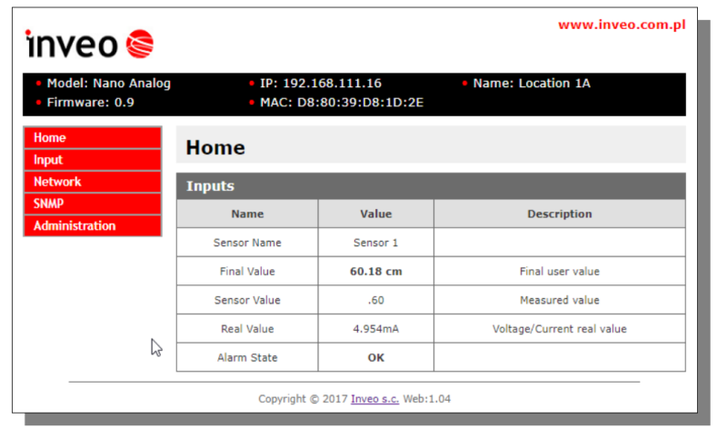Click the Sensor 1 name value cell
Image resolution: width=727 pixels, height=438 pixels.
pos(375,243)
